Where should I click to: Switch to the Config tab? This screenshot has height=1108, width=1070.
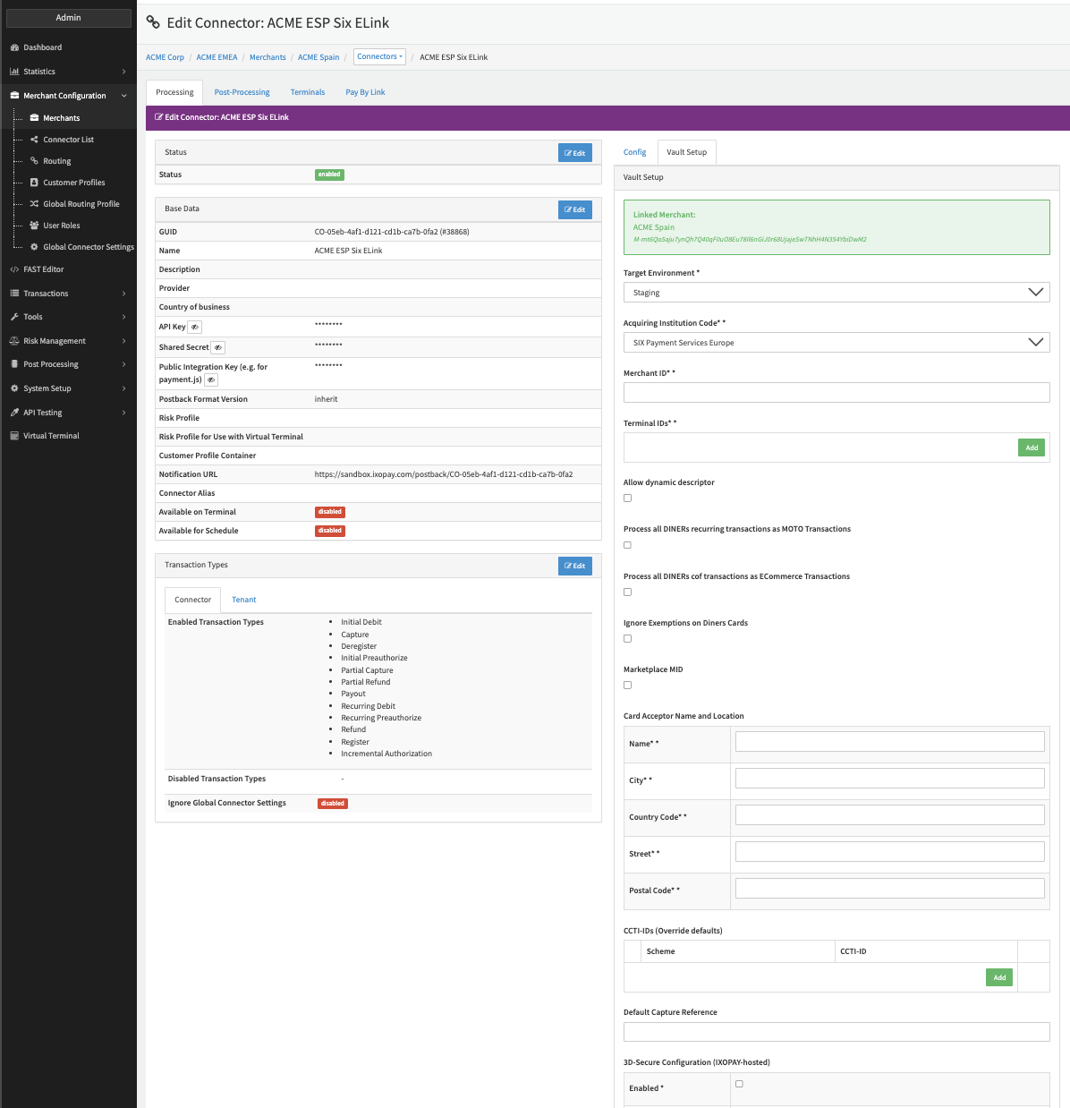(x=634, y=152)
